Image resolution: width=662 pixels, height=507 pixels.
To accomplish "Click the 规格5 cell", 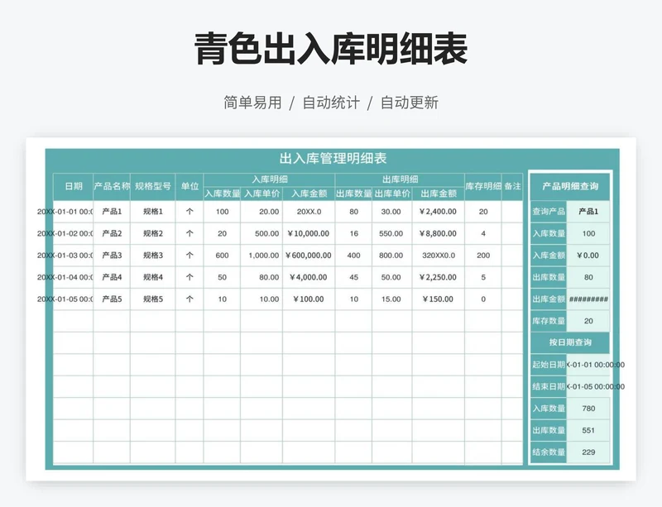I will click(153, 299).
